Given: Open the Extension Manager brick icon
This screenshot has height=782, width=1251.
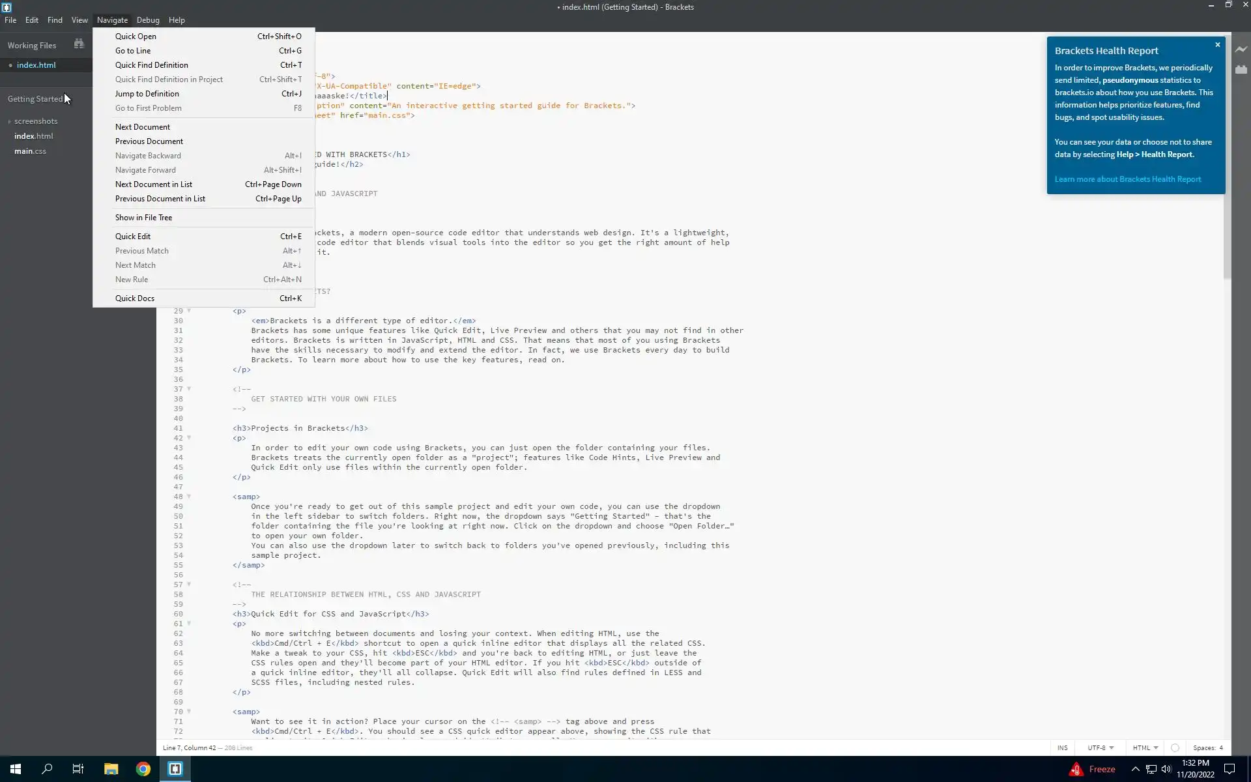Looking at the screenshot, I should (x=1241, y=70).
